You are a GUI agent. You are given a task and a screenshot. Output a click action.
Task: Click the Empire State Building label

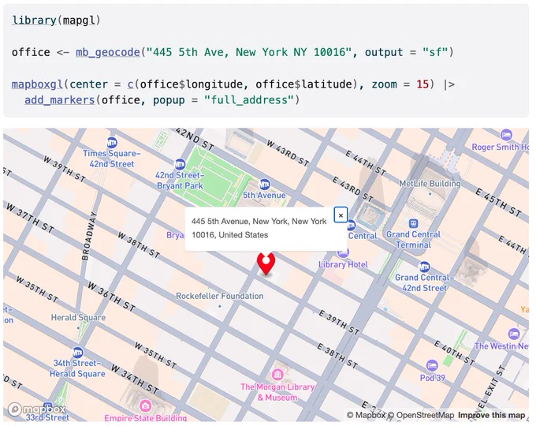click(146, 418)
